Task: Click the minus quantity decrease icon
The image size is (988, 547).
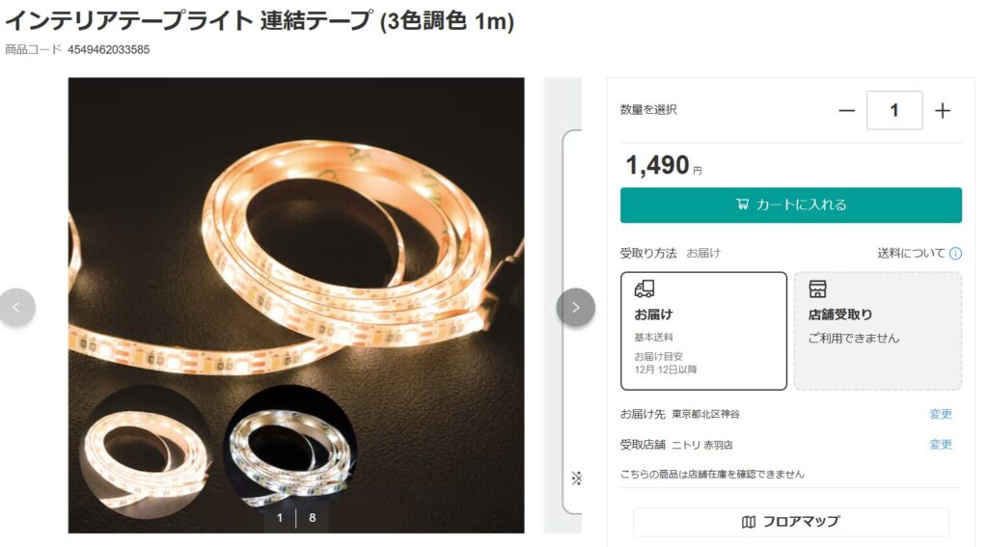Action: 846,111
